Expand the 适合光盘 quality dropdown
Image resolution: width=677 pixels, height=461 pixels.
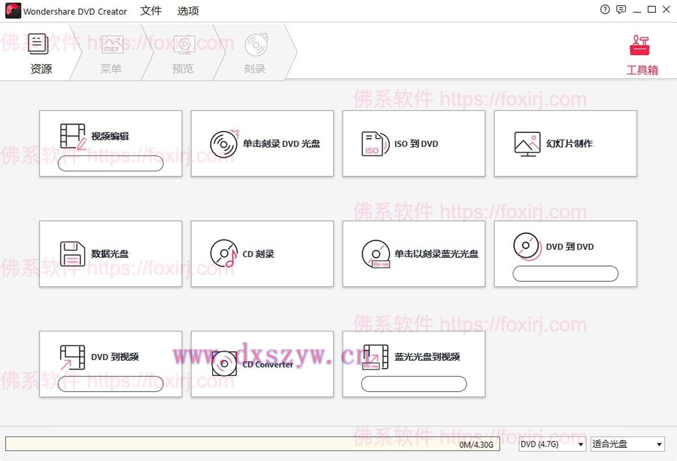pos(627,444)
